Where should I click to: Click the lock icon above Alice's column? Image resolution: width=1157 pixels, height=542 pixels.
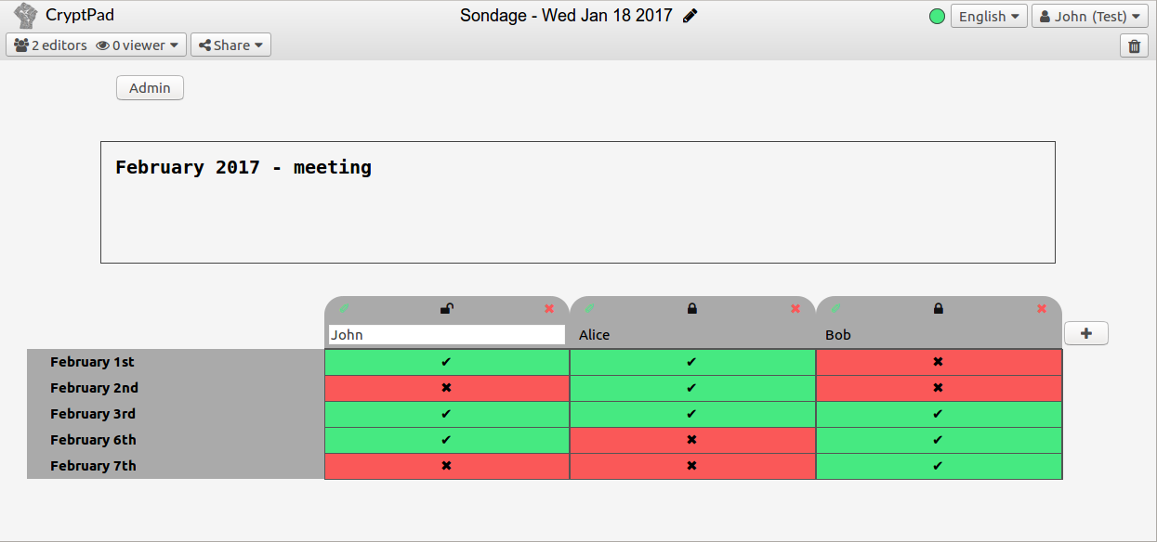(x=692, y=309)
